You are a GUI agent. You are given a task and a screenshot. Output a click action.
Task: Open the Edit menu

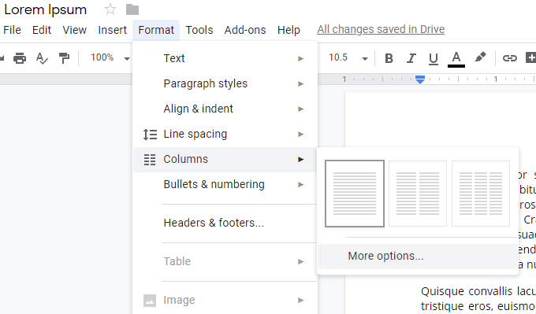(42, 30)
